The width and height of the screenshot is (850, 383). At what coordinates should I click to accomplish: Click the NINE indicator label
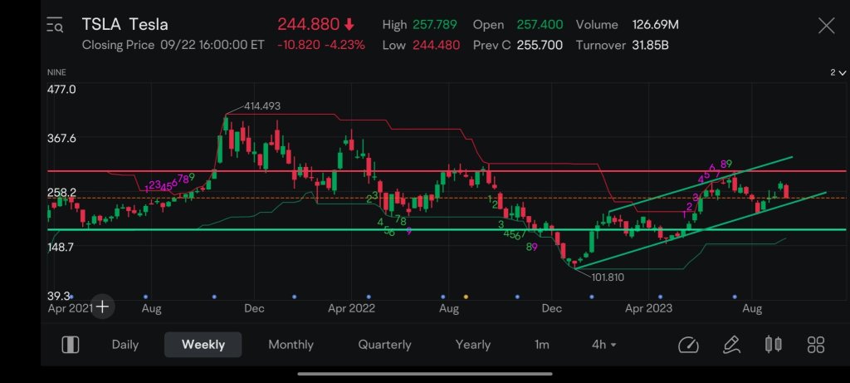tap(56, 72)
